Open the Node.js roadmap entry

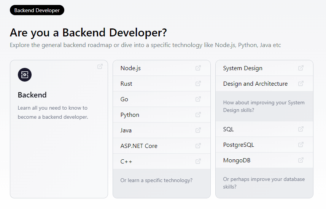130,68
